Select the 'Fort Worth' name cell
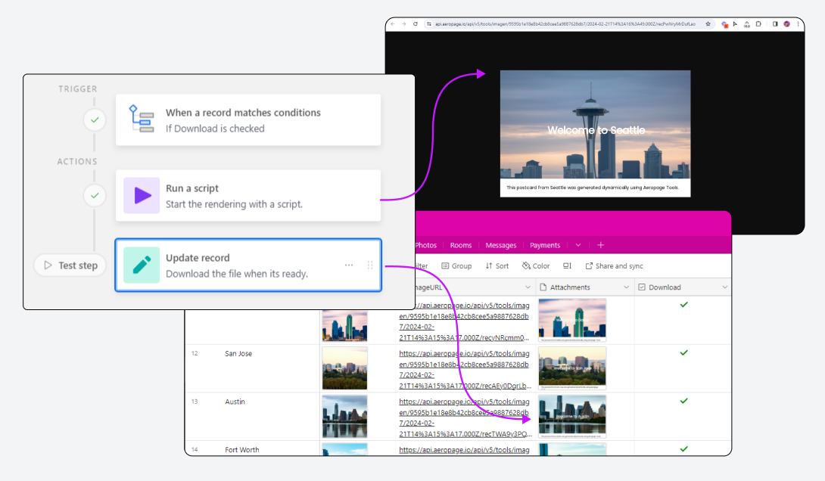This screenshot has height=481, width=825. click(242, 449)
